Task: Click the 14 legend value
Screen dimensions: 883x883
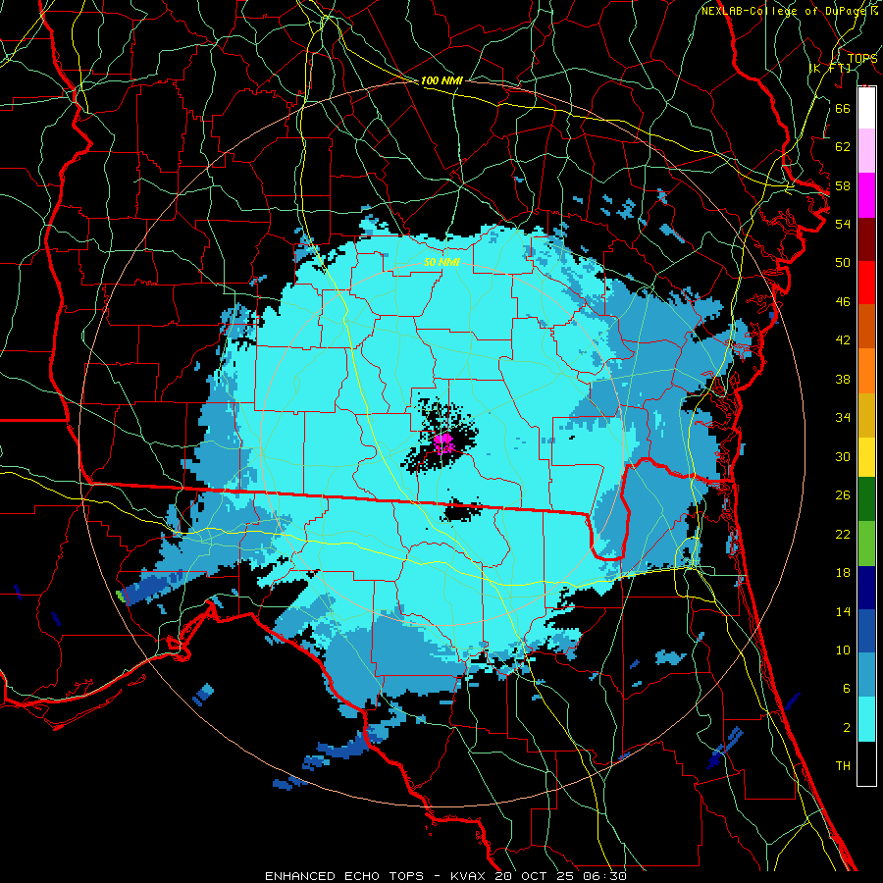Action: tap(843, 612)
